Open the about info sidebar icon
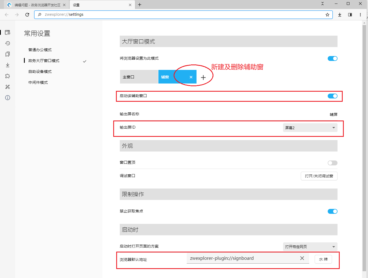368x278 pixels. pyautogui.click(x=8, y=98)
